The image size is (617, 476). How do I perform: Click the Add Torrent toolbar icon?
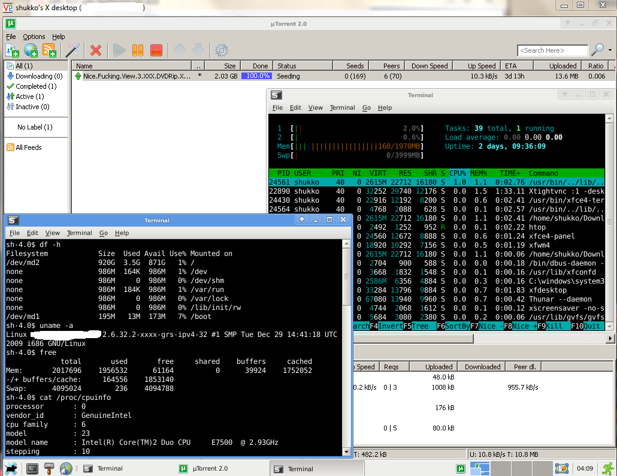point(12,50)
